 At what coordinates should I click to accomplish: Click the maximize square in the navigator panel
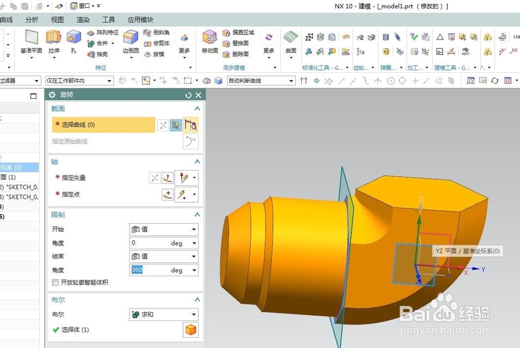[x=33, y=96]
